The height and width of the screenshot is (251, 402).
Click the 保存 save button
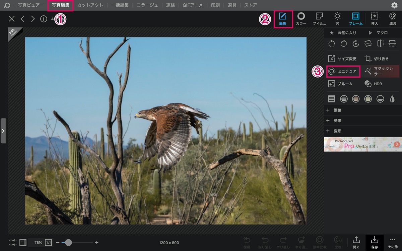pyautogui.click(x=375, y=243)
